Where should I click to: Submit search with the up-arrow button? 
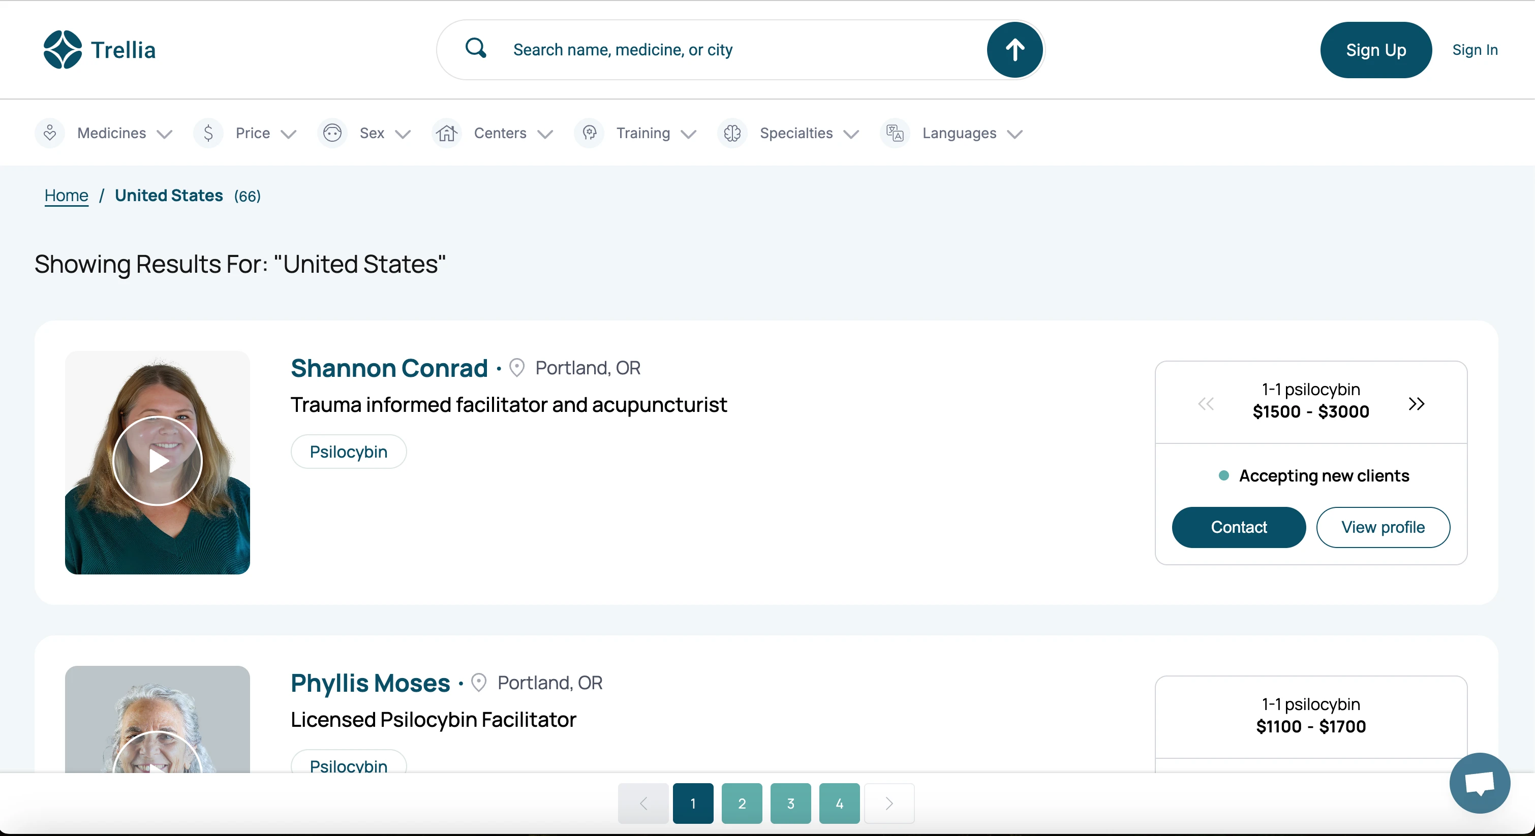(x=1015, y=49)
